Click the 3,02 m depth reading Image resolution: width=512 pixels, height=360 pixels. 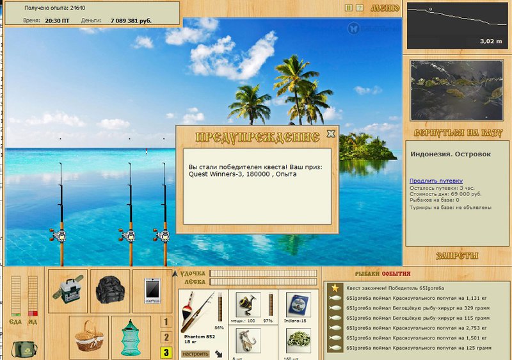[491, 42]
